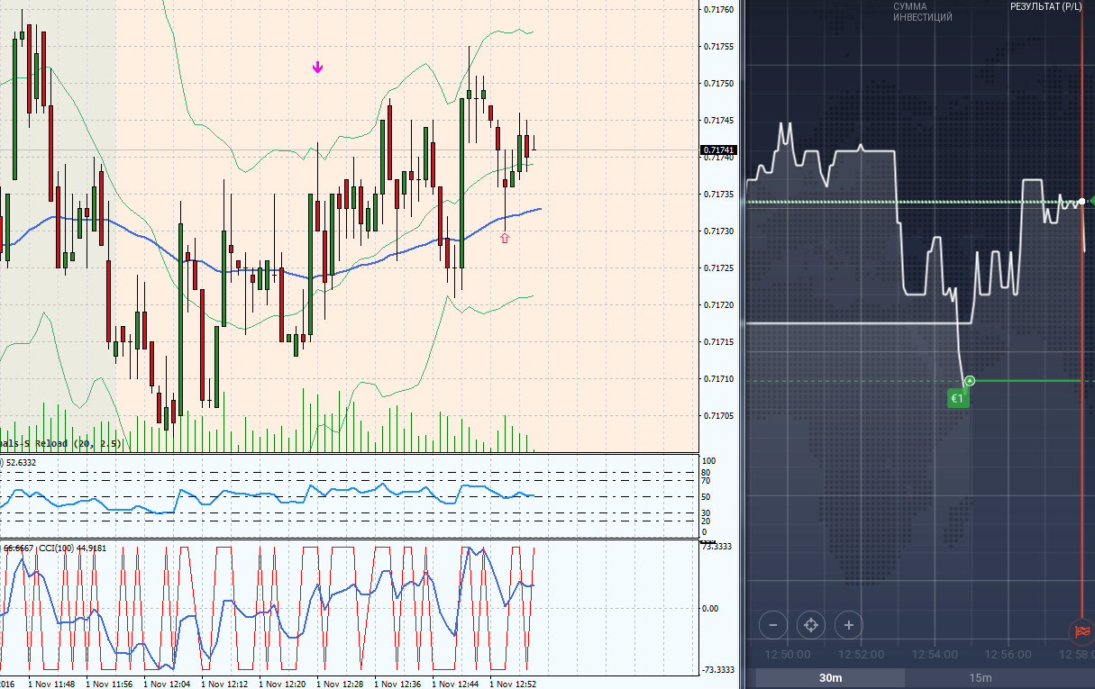Zoom out the chart with minus button
Image resolution: width=1095 pixels, height=689 pixels.
(x=773, y=624)
